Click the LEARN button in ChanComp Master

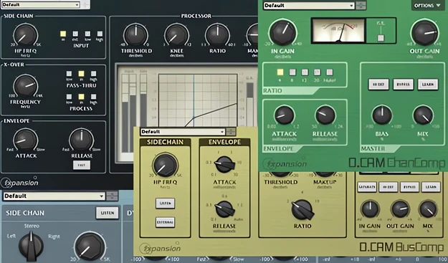(428, 85)
